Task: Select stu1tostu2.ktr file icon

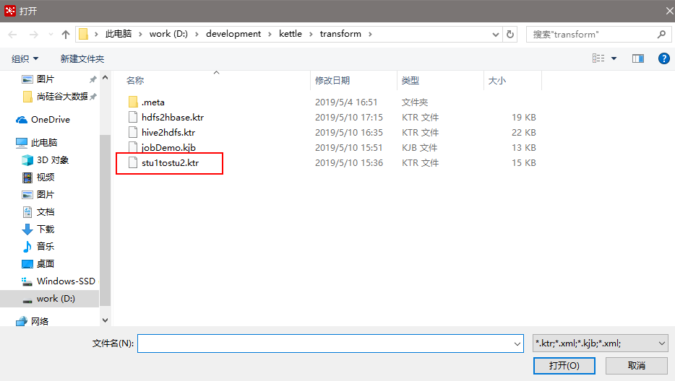Action: 133,162
